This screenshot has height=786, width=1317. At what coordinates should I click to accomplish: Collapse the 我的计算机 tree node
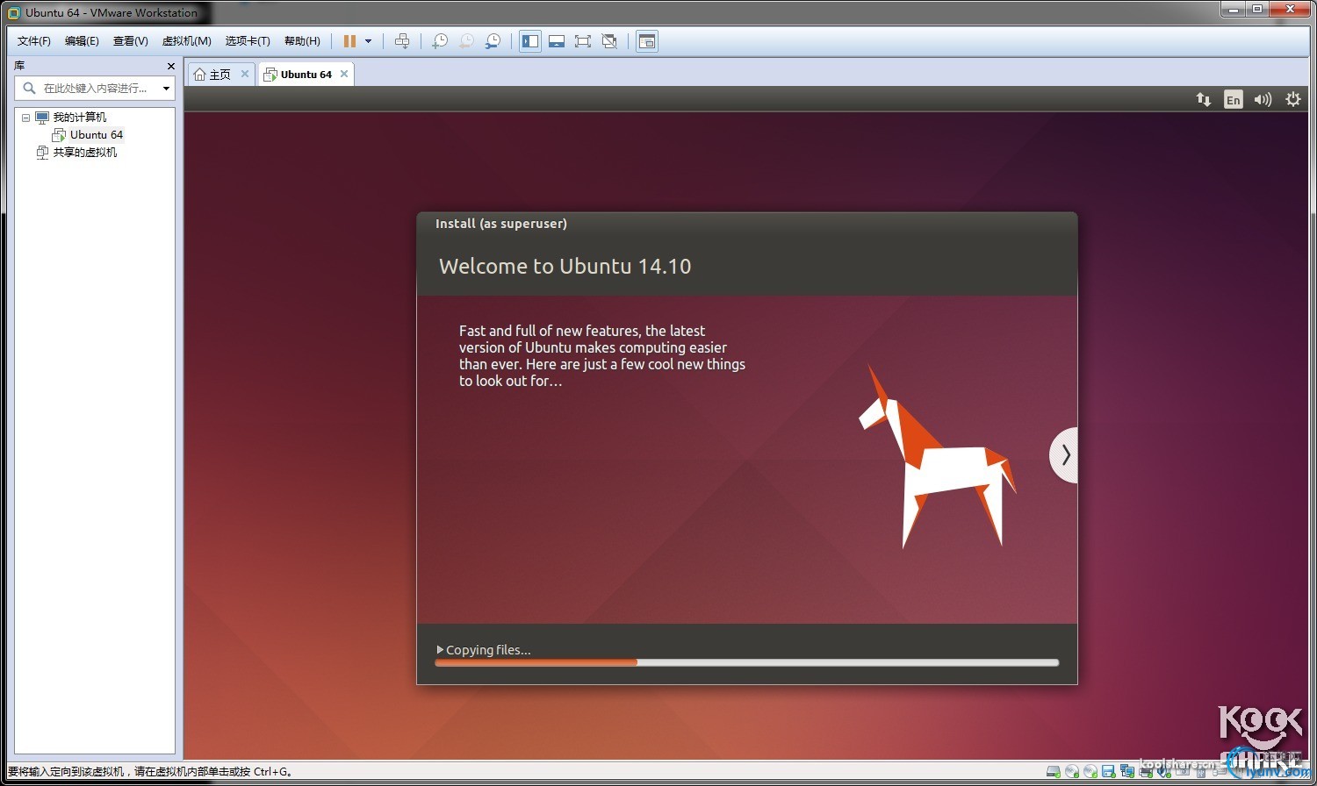tap(25, 118)
